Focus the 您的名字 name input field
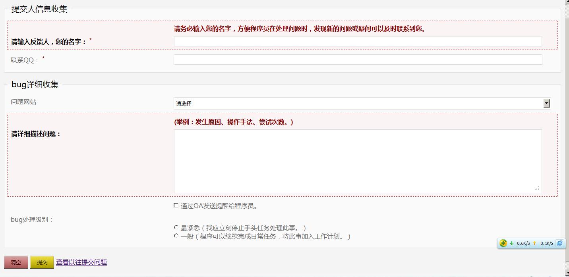The width and height of the screenshot is (569, 277). pos(358,41)
